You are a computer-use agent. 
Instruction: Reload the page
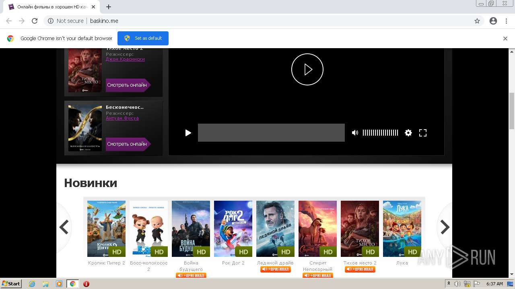(x=35, y=21)
